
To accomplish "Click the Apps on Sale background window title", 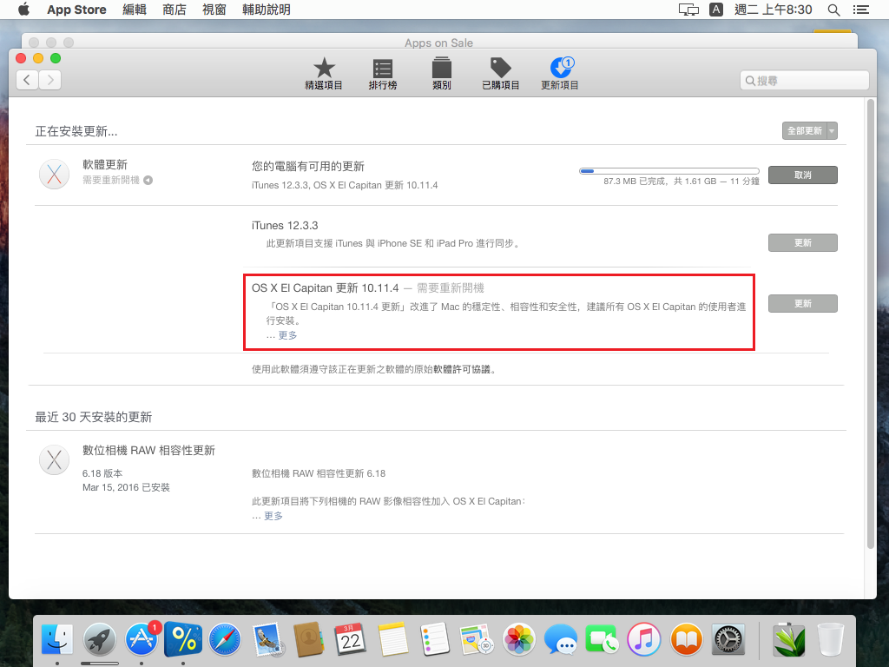I will point(438,43).
